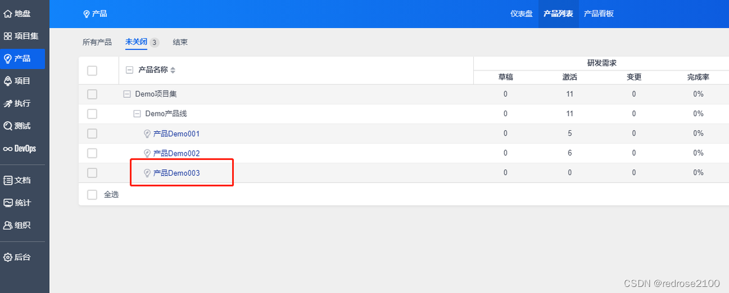729x293 pixels.
Task: Switch to 仪表盘 tab
Action: [521, 13]
